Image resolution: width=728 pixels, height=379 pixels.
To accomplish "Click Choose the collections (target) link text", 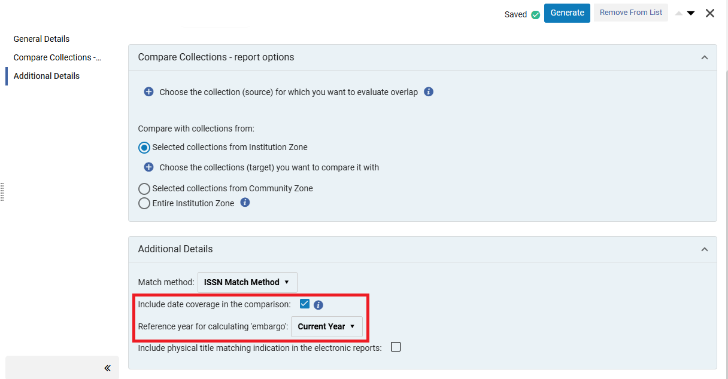I will 269,167.
